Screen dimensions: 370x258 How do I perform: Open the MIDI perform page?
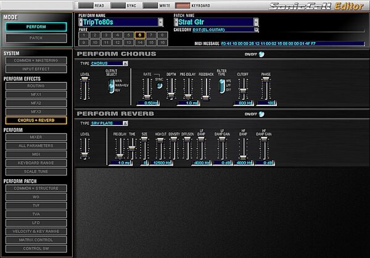click(x=36, y=155)
